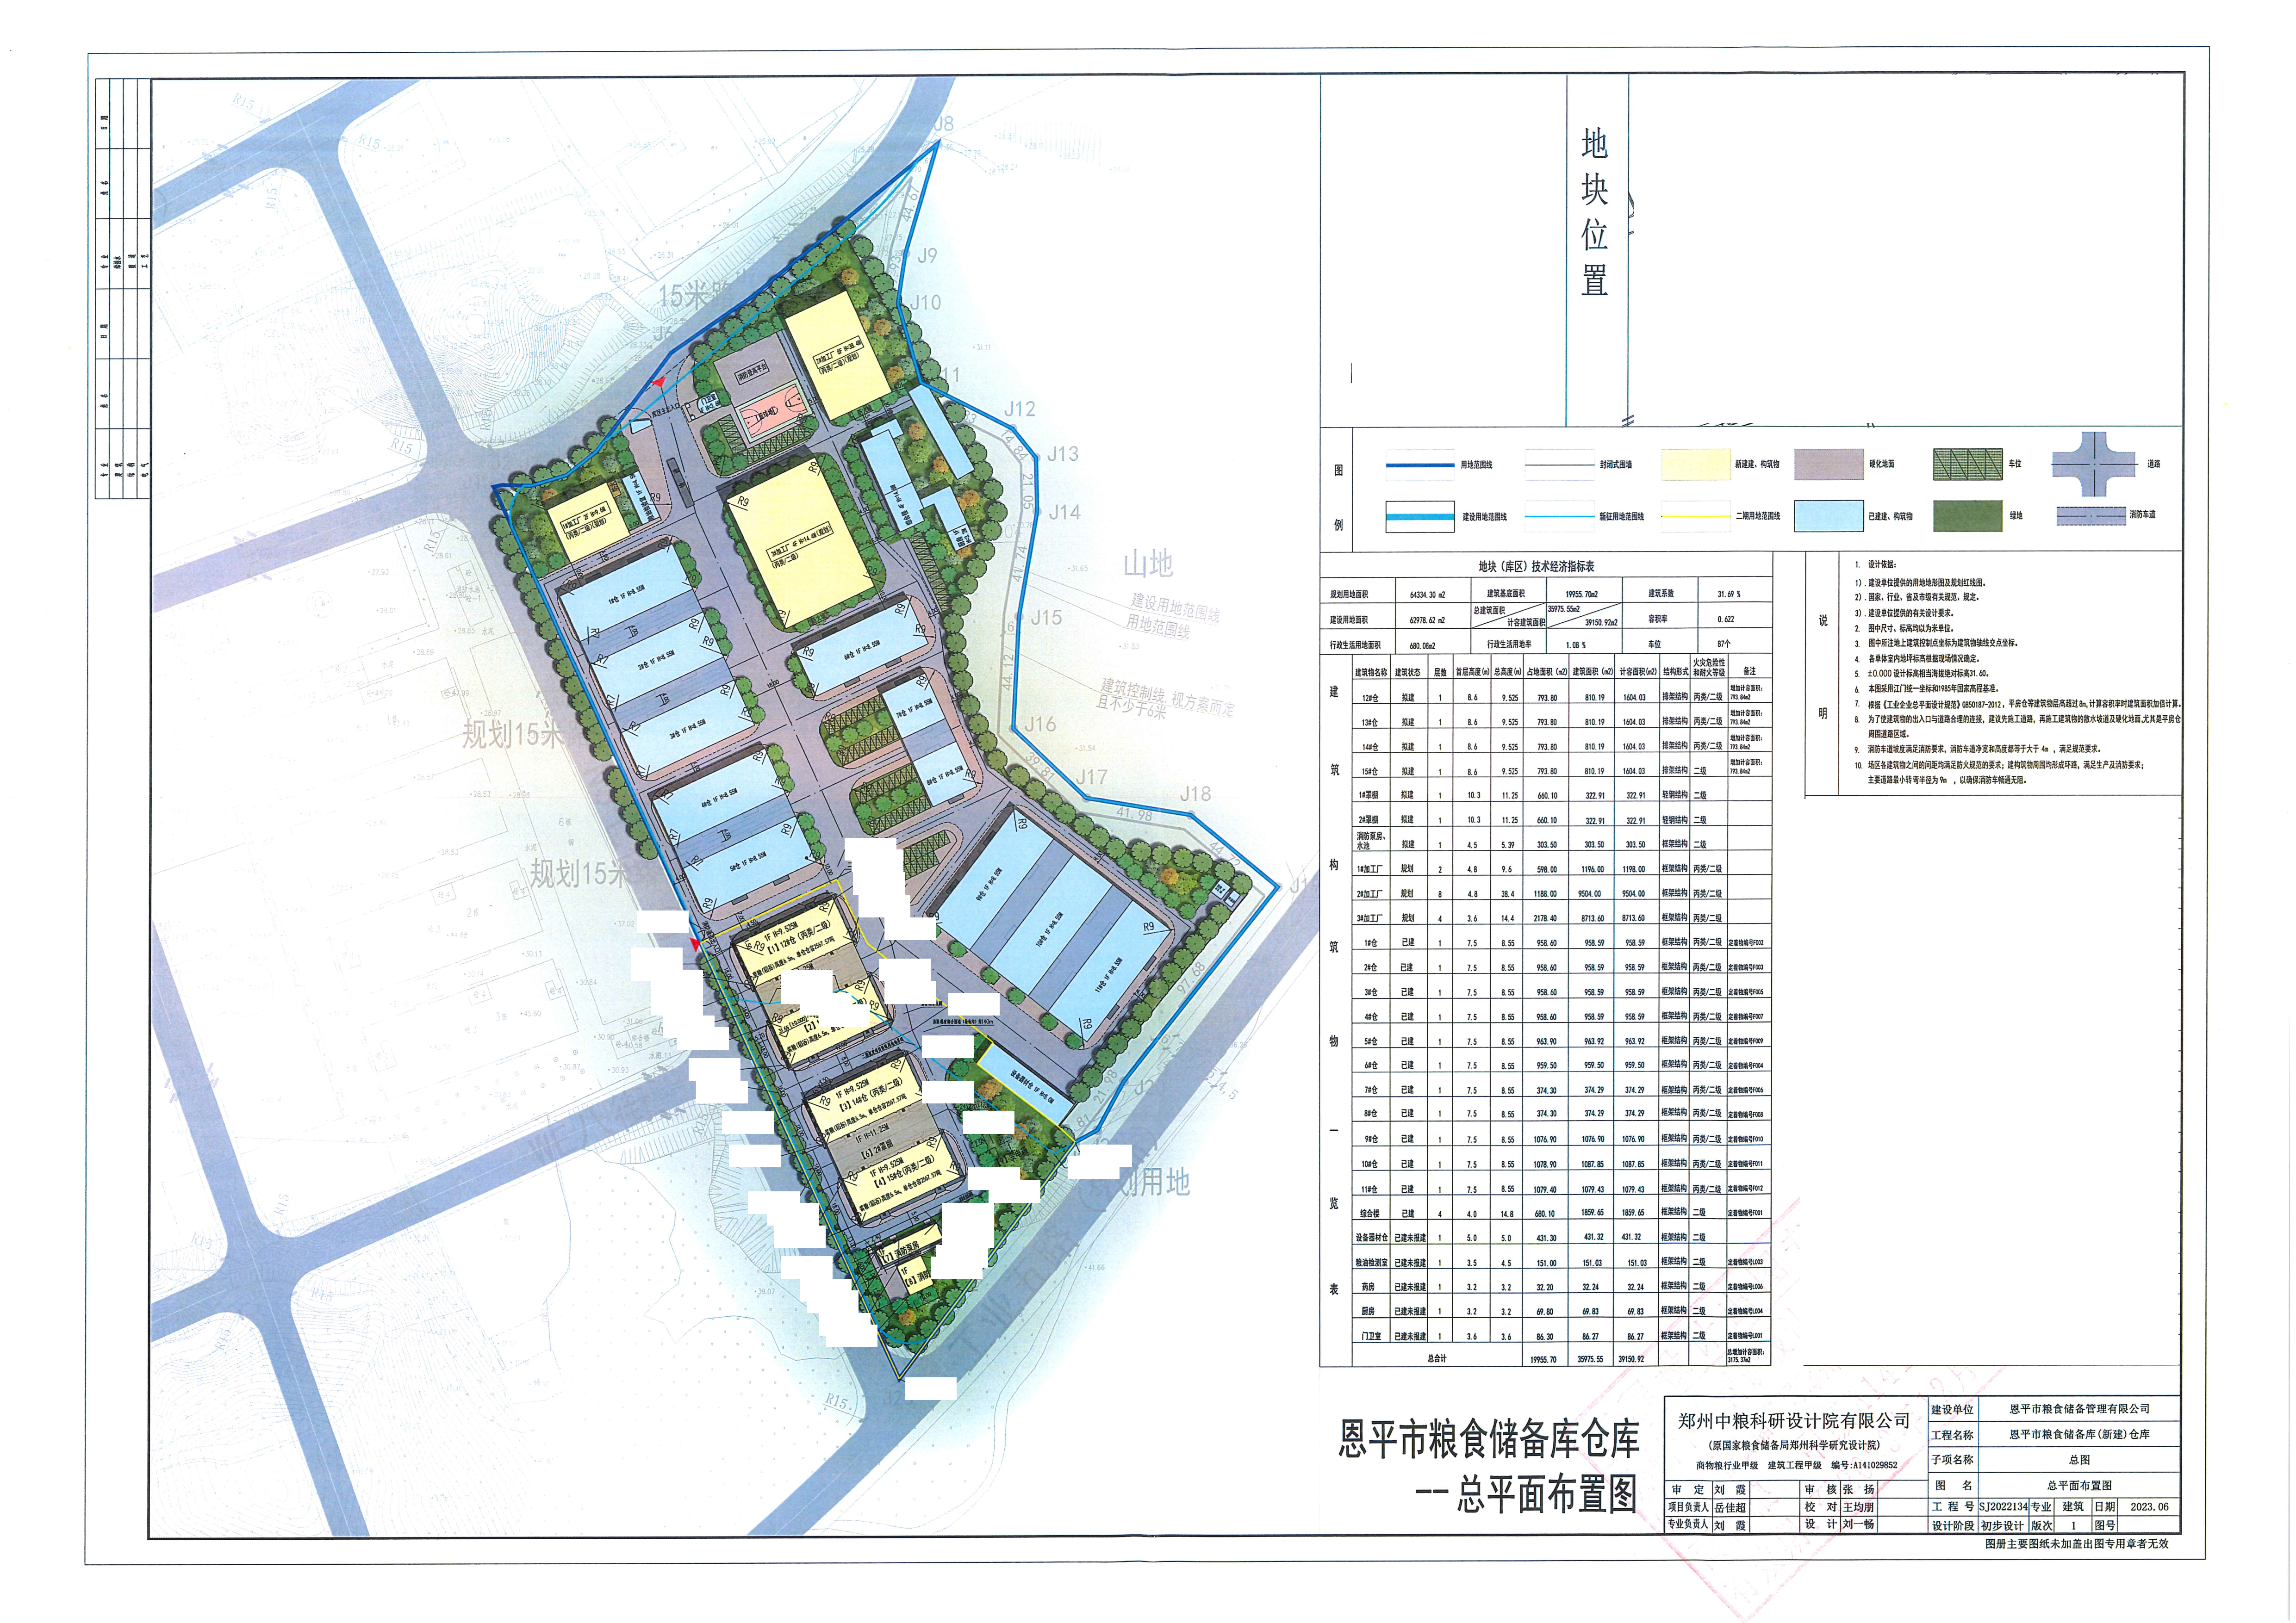
Task: Click boundary point label J18 on plan
Action: click(1195, 794)
